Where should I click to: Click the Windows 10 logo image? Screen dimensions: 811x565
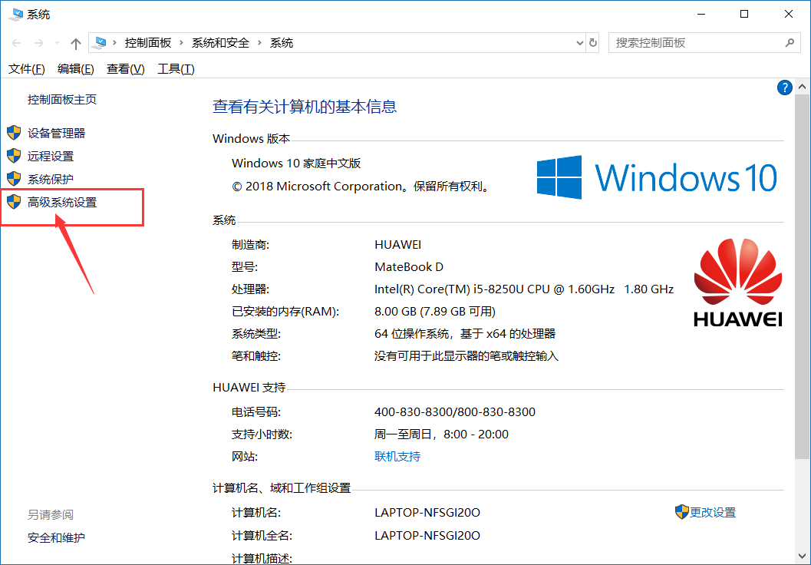(657, 177)
